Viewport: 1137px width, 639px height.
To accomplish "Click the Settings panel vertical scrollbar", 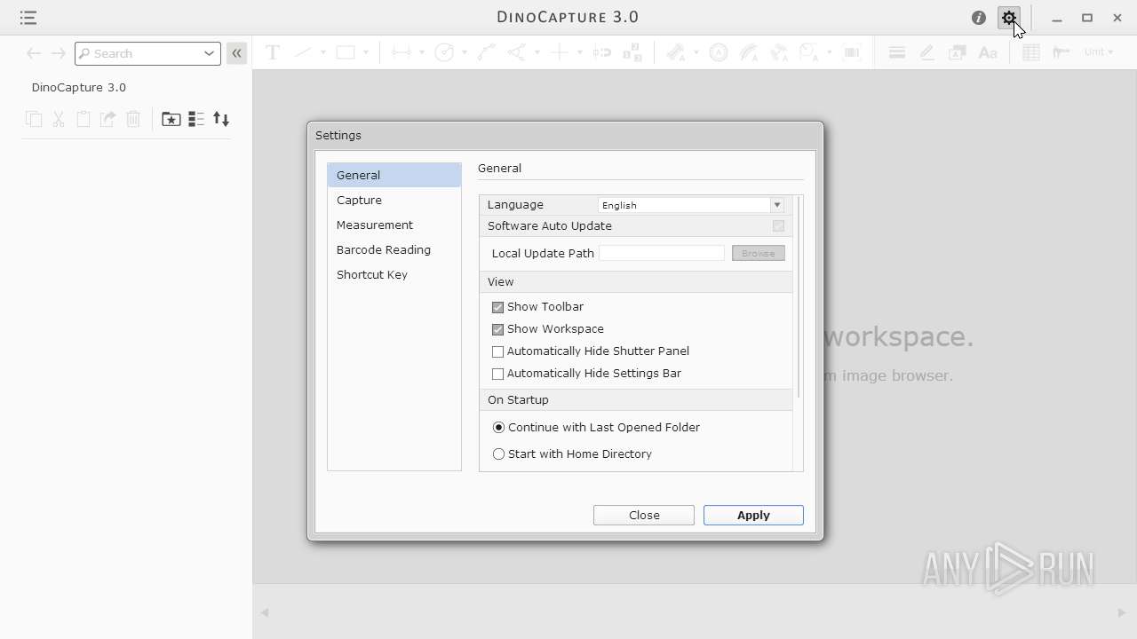I will (799, 297).
